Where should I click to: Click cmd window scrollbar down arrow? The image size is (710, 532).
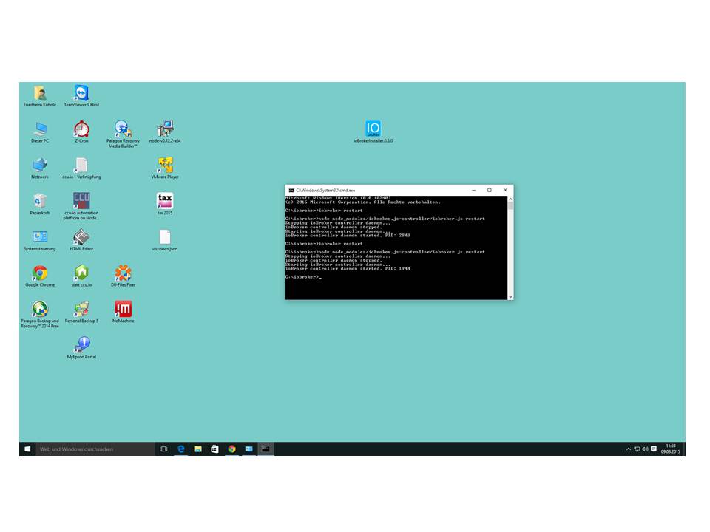510,297
